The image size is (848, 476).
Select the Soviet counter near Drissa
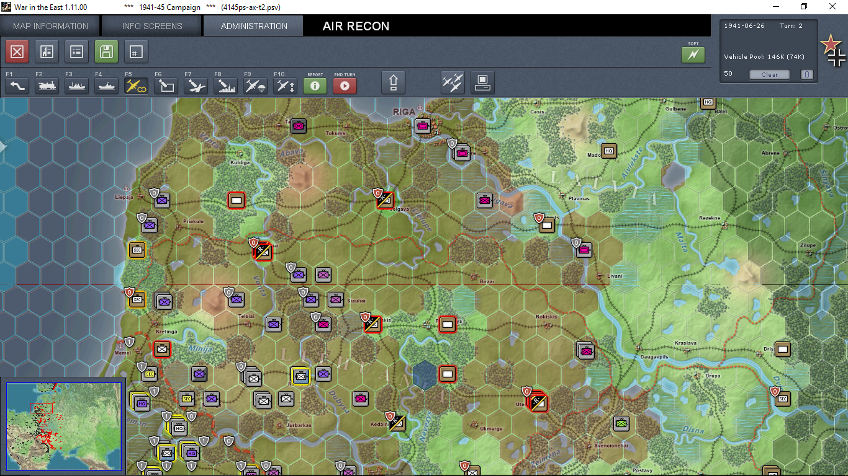click(x=783, y=349)
